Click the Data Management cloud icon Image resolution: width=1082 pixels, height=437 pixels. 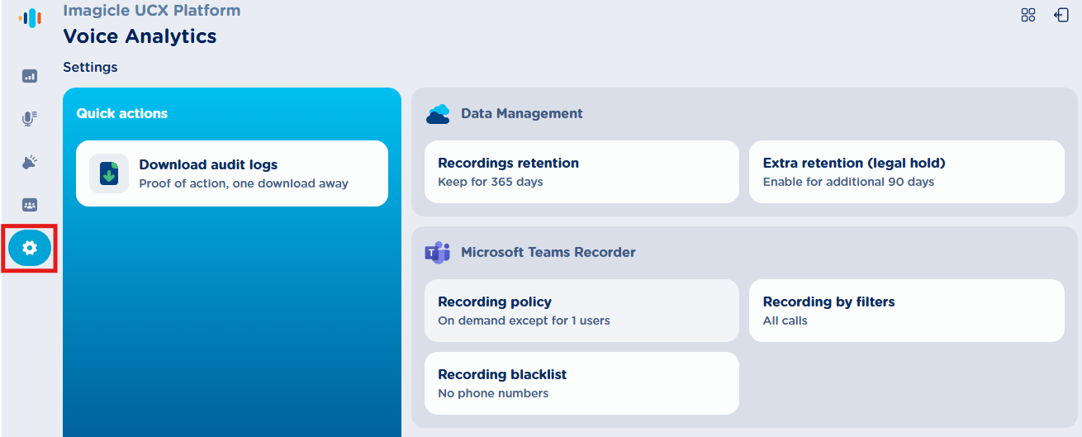pos(438,114)
